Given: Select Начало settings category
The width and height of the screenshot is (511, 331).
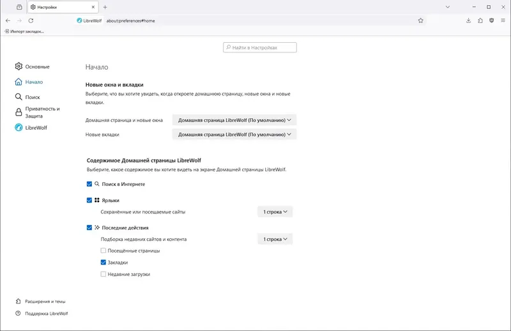Looking at the screenshot, I should point(29,82).
